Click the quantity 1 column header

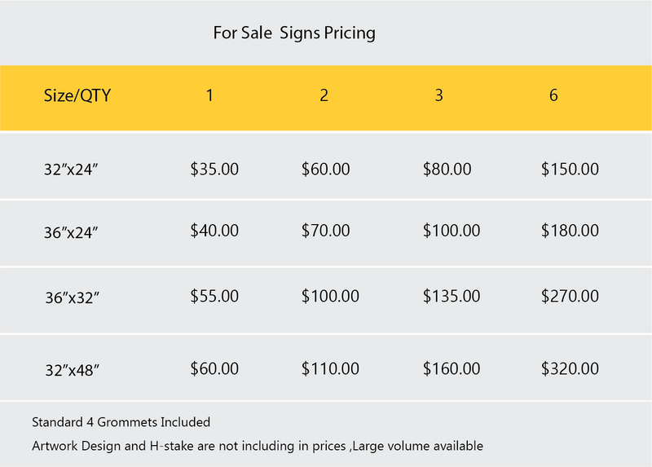(209, 95)
